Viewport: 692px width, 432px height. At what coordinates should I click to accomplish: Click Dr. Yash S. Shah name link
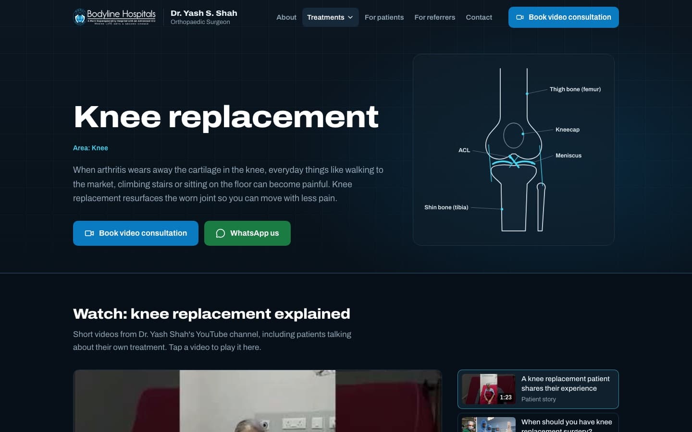coord(204,13)
